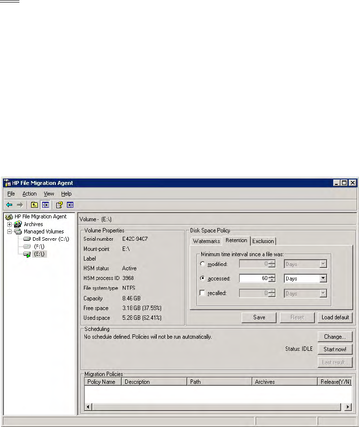The height and width of the screenshot is (427, 359).
Task: Click the policies horizontal scrollbar track
Action: pos(217,407)
